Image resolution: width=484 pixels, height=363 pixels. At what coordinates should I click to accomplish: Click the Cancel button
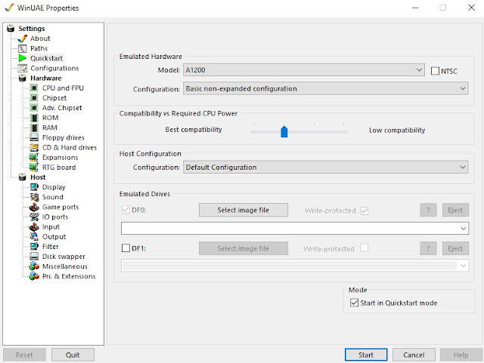tap(414, 355)
